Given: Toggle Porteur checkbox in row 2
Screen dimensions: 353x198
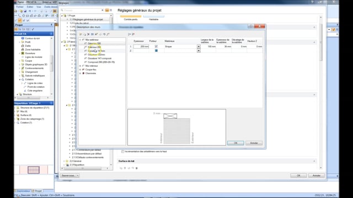Looking at the screenshot, I should [156, 51].
